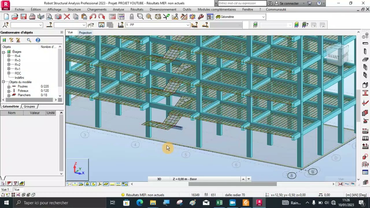Click the Undo red arrow icon
370x208 pixels.
(x=93, y=16)
